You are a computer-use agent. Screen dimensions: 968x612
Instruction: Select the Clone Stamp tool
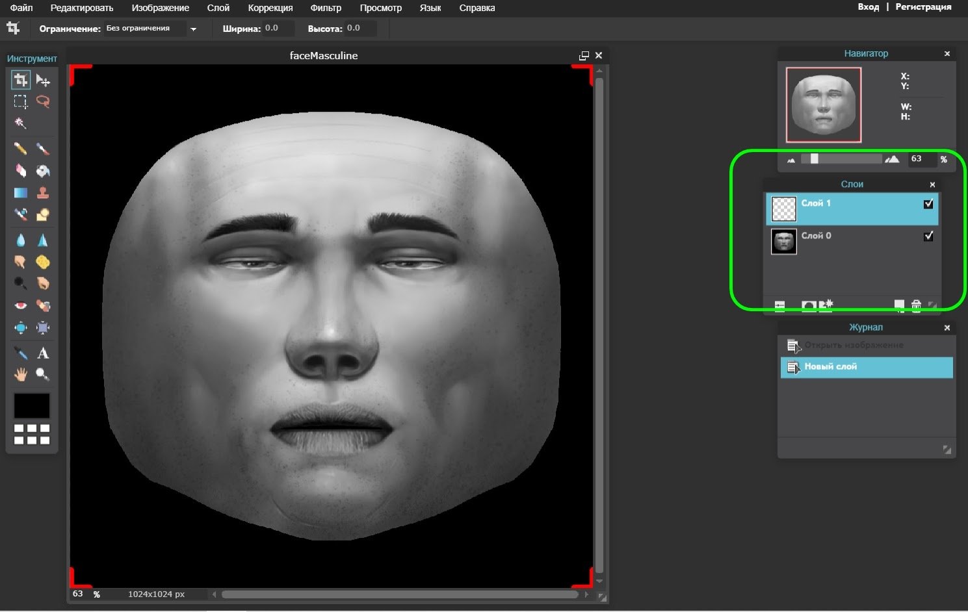tap(43, 193)
